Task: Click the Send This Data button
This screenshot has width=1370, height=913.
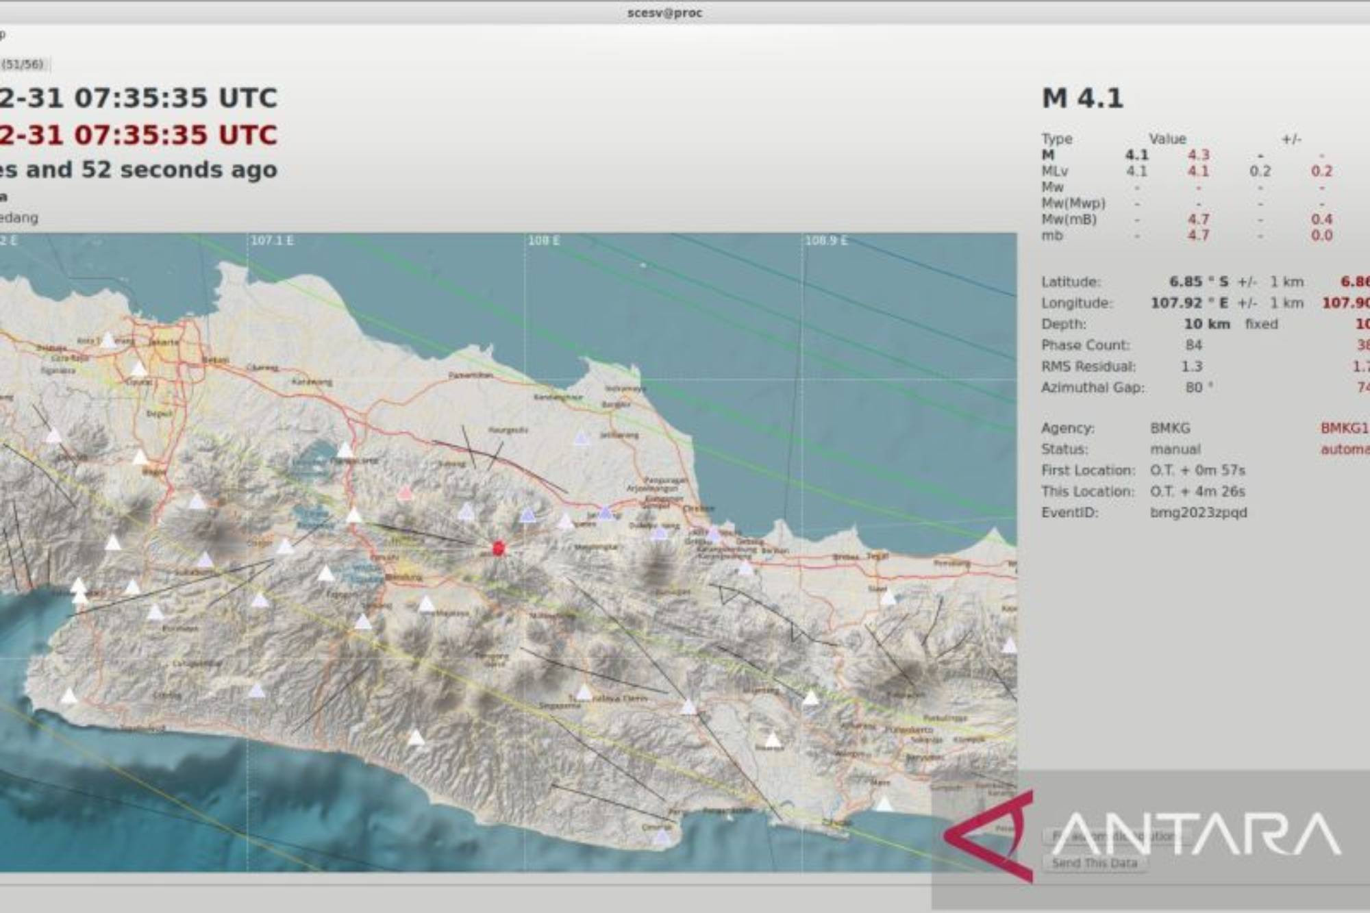Action: (1094, 863)
